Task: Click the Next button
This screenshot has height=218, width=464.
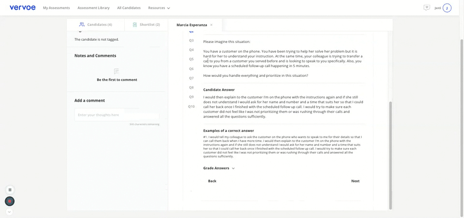Action: click(355, 181)
